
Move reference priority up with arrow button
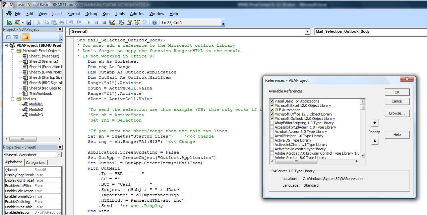[x=375, y=123]
